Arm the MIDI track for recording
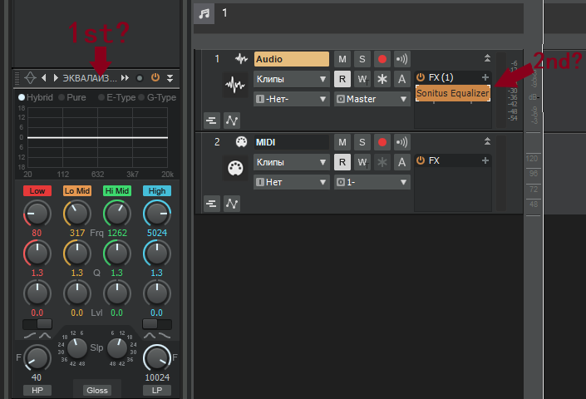Image resolution: width=586 pixels, height=399 pixels. click(382, 142)
